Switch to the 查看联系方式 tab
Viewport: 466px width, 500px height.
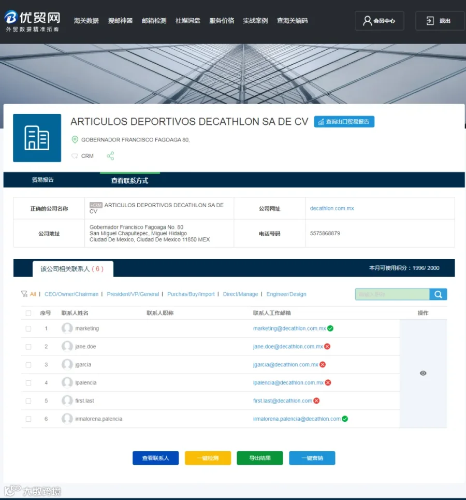pos(130,180)
